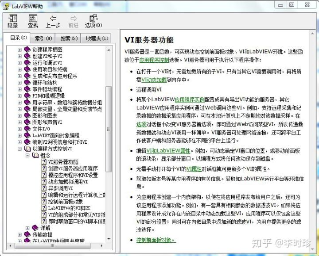319x256 pixels.
Task: Click the book icon beside 创建程序框图
Action: (x=27, y=50)
